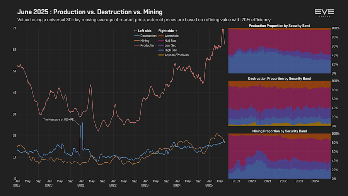This screenshot has width=348, height=196.
Task: Click the 'Jan 2021' main chart axis label
Action: (x=81, y=183)
